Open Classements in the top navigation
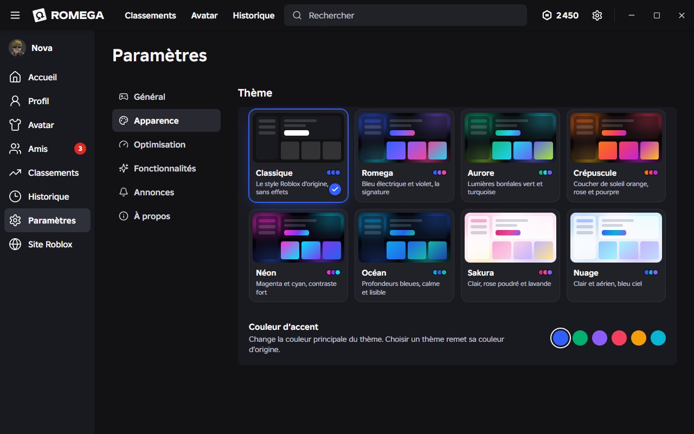Image resolution: width=694 pixels, height=434 pixels. tap(150, 15)
